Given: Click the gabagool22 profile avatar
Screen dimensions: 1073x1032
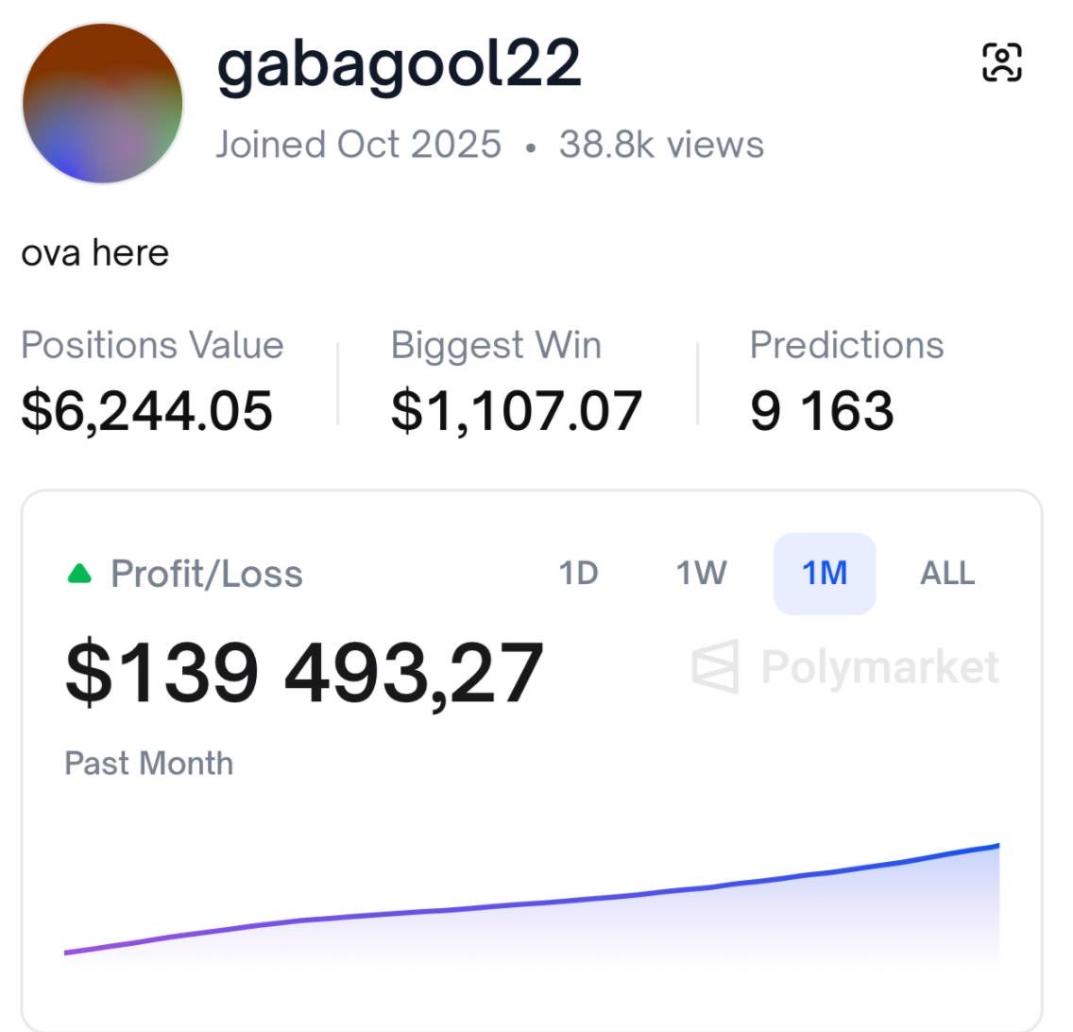Looking at the screenshot, I should [x=103, y=103].
